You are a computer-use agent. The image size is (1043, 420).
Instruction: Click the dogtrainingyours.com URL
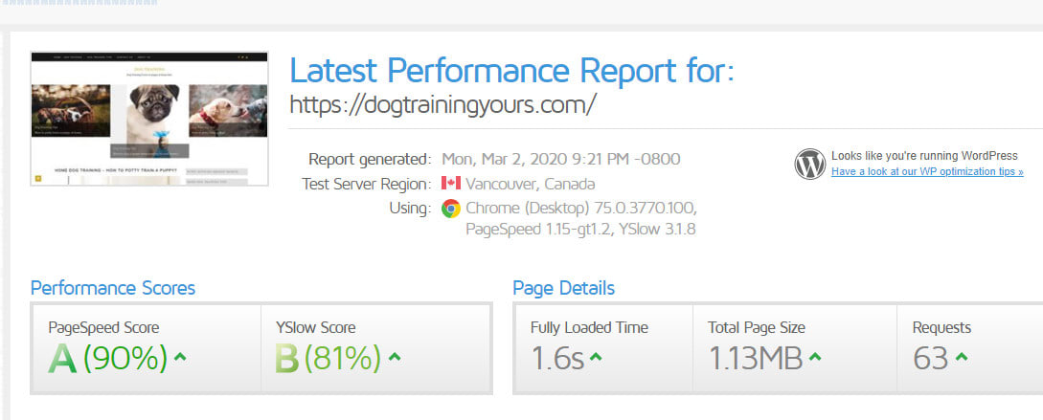pos(442,104)
